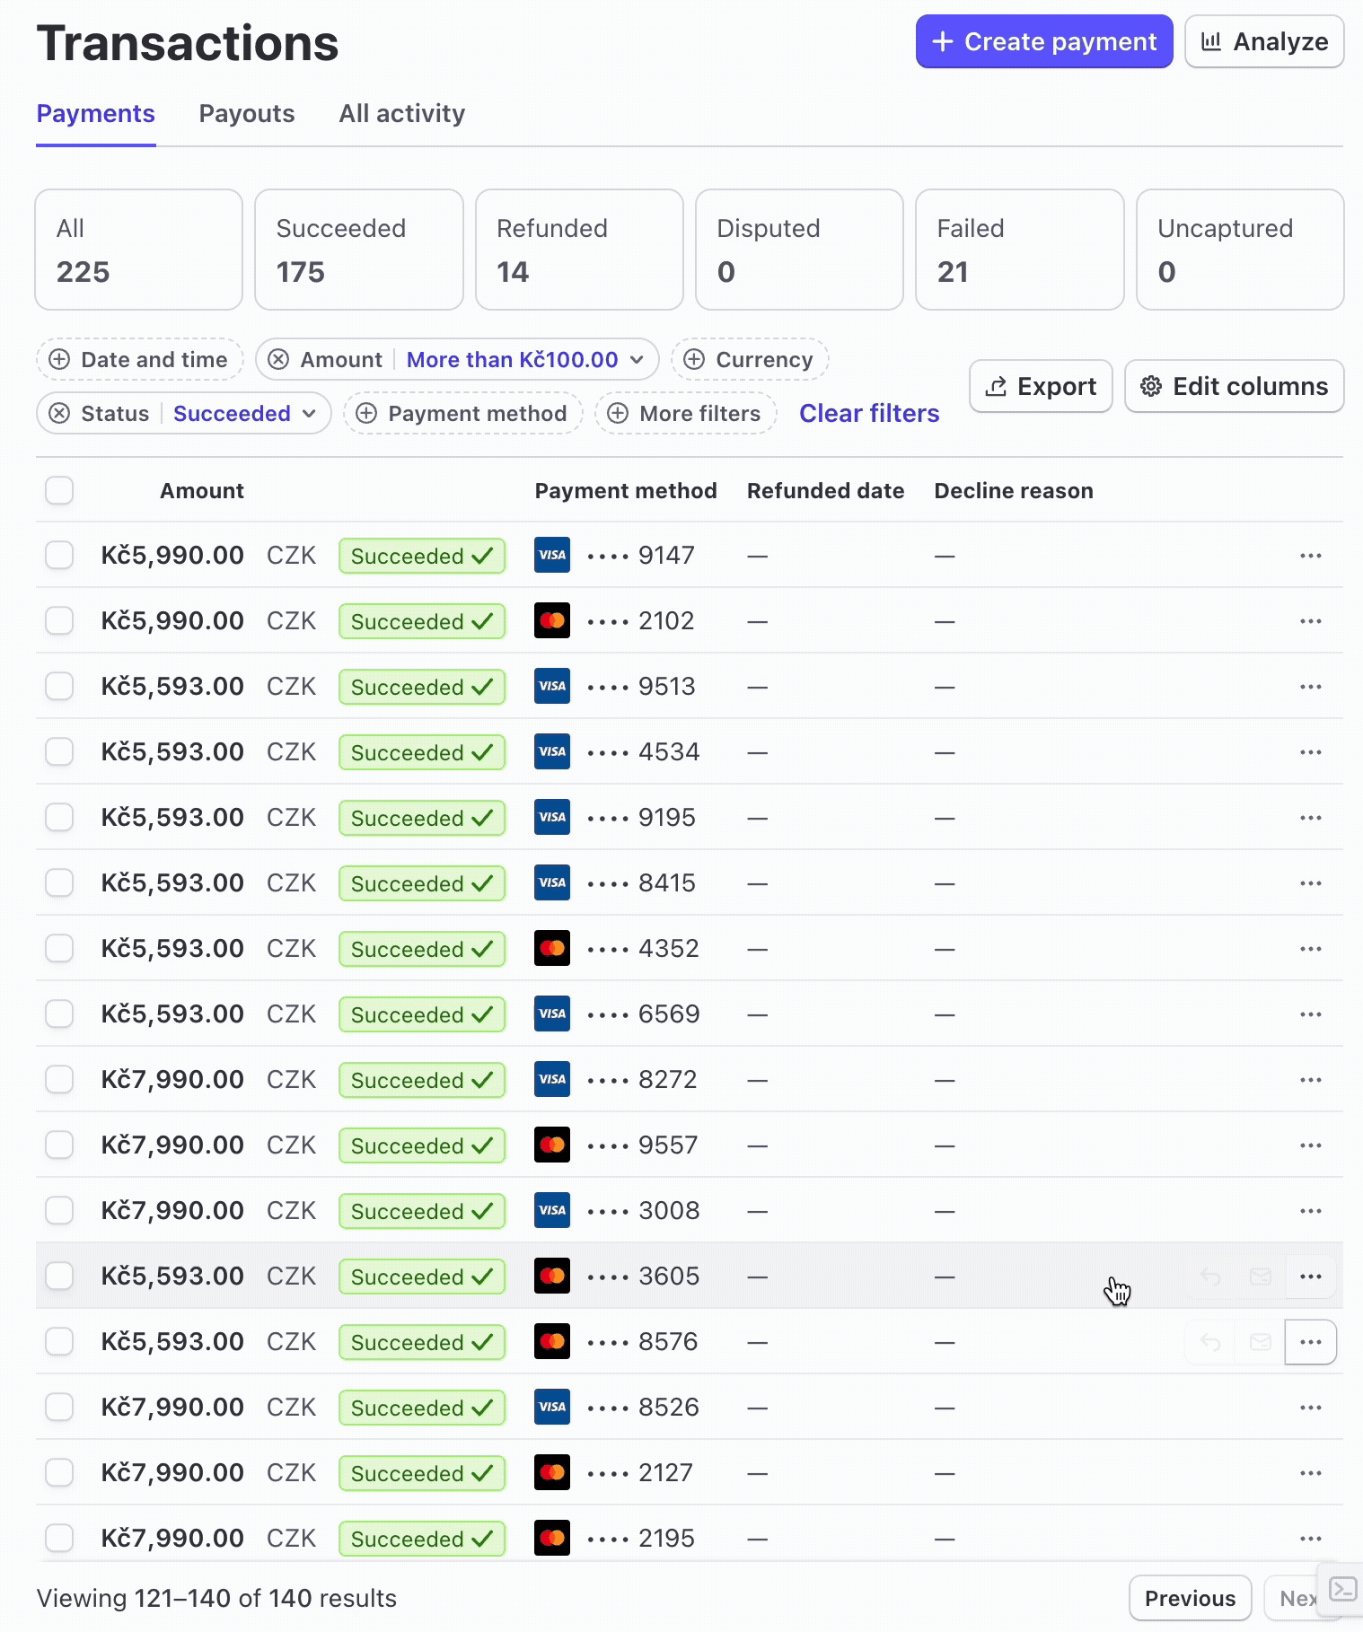Click the Clear filters link
This screenshot has width=1363, height=1632.
coord(869,414)
